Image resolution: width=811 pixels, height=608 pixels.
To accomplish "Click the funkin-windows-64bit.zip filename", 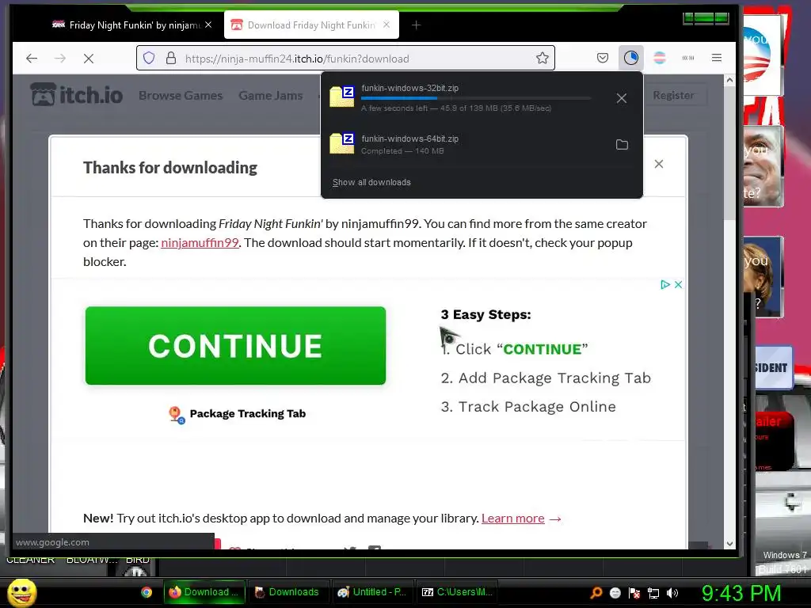I will 409,139.
